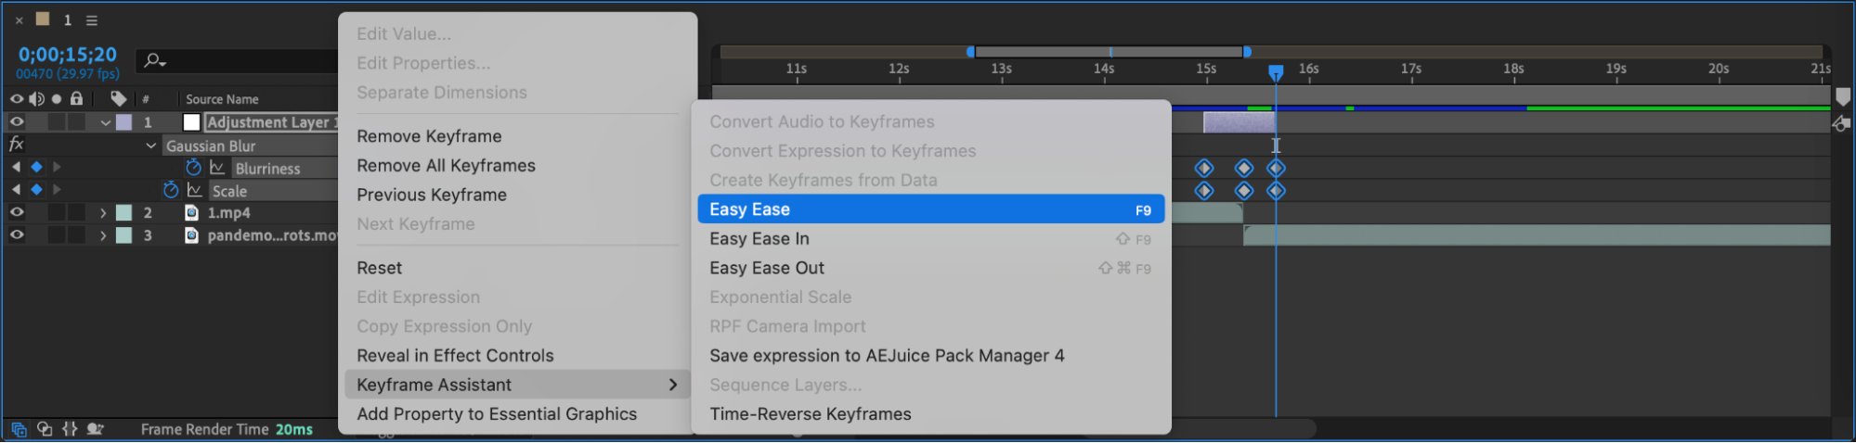Toggle visibility of the 1.mp4 layer
Viewport: 1856px width, 443px height.
(x=16, y=212)
